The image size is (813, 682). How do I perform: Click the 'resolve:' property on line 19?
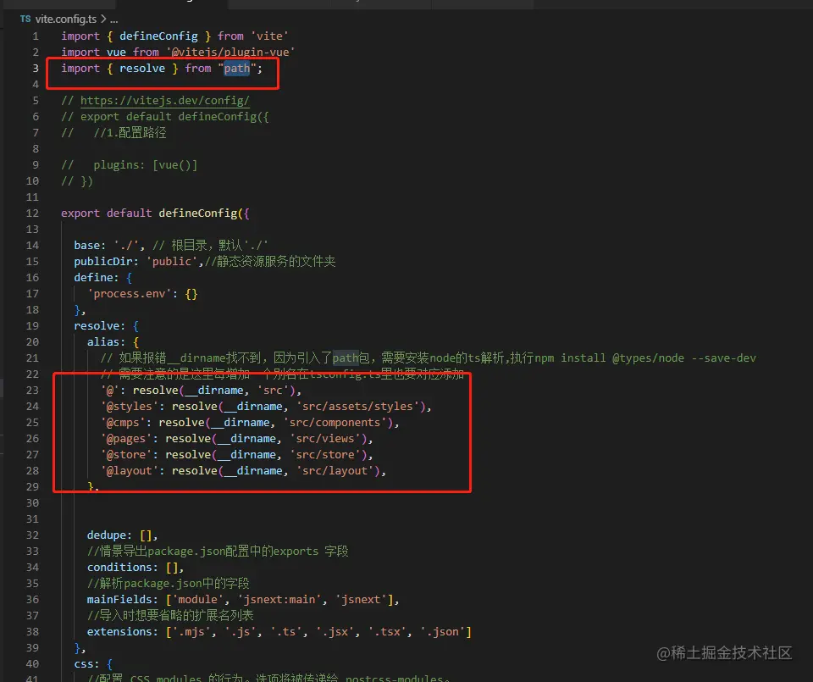tap(100, 325)
